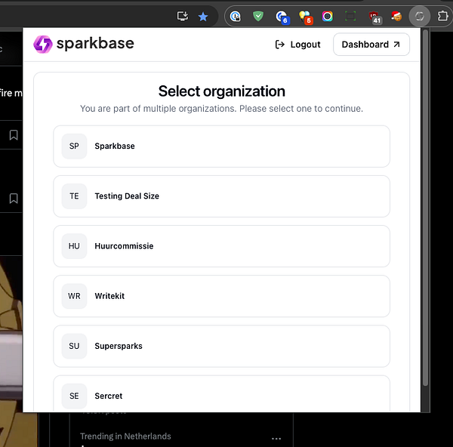453x447 pixels.
Task: Click the green screenshot-frame extension icon
Action: [350, 16]
